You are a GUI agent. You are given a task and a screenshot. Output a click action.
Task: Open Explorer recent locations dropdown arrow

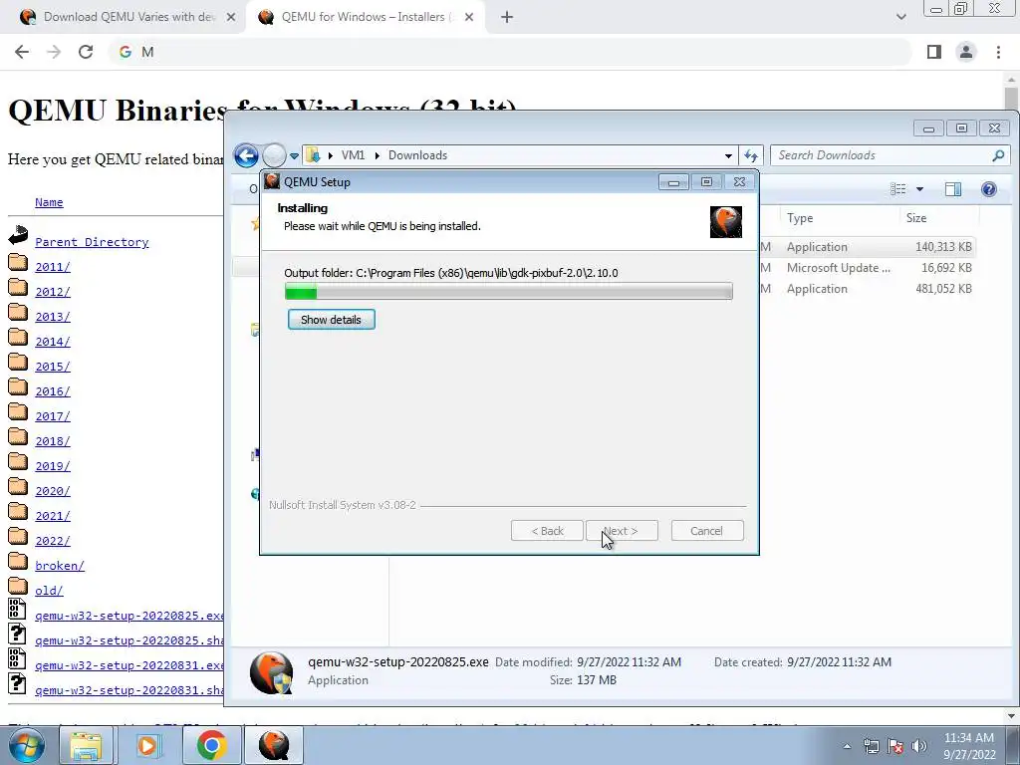point(294,156)
